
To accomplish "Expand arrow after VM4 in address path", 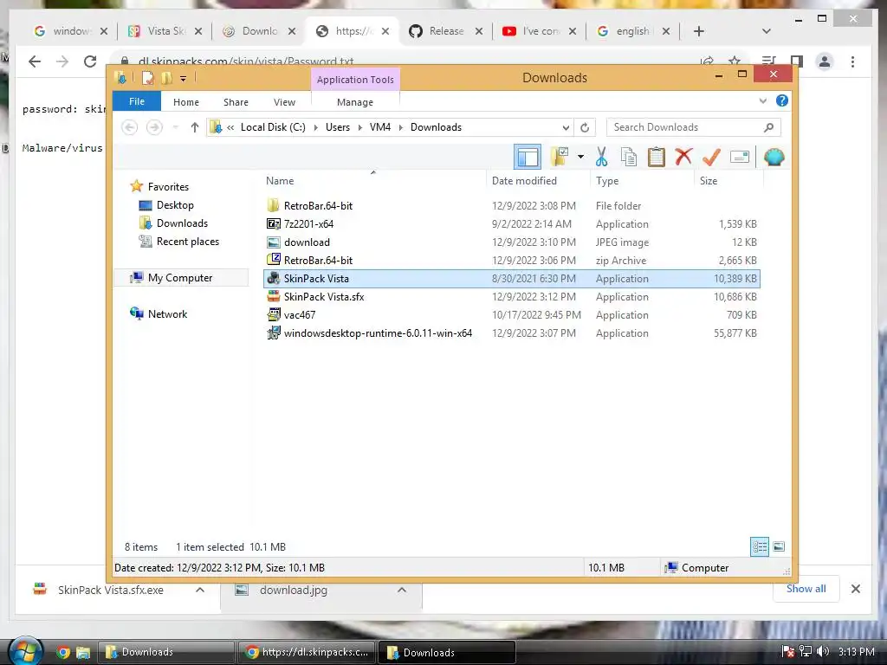I will point(400,127).
